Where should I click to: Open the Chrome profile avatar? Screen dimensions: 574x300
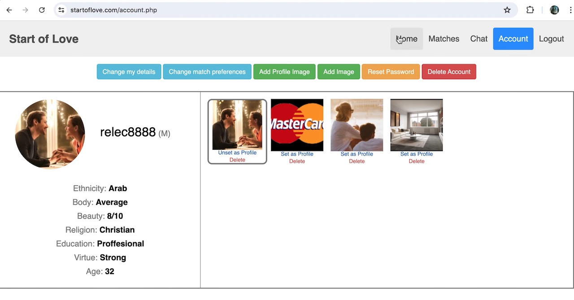[x=554, y=10]
